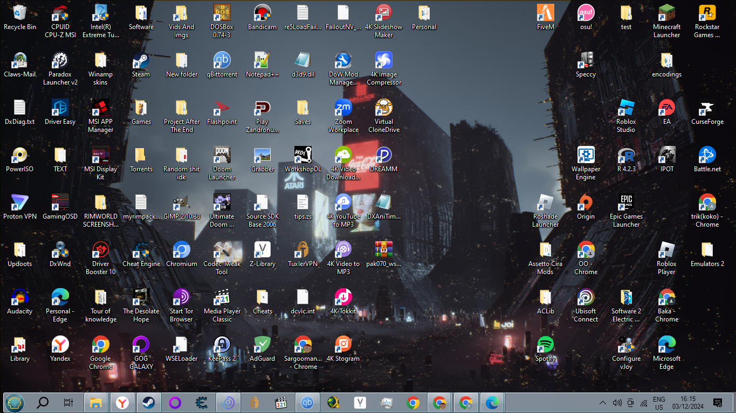Open Notepad++ desktop shortcut
736x413 pixels.
[262, 65]
